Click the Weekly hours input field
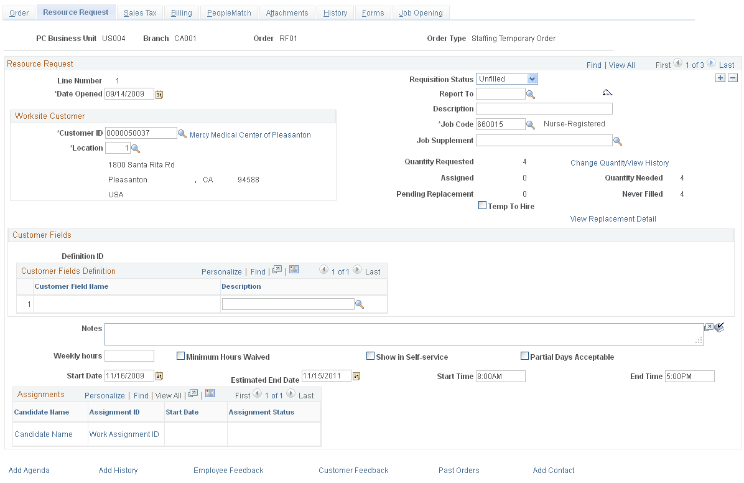This screenshot has height=483, width=744. [x=129, y=356]
